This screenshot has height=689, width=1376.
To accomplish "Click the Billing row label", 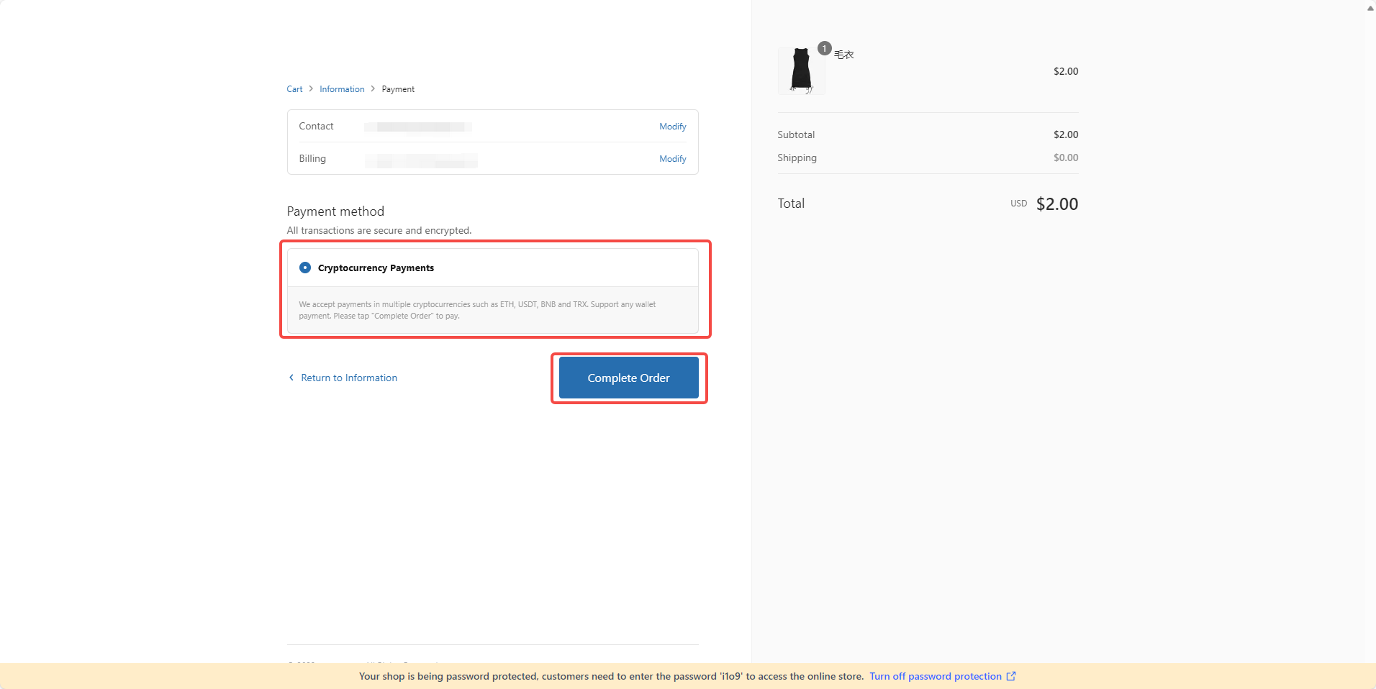I will [312, 158].
